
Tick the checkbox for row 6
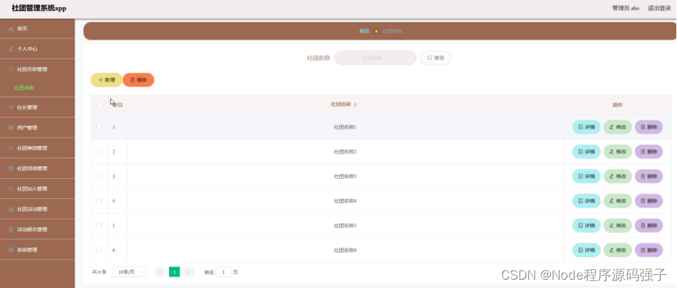coord(99,250)
